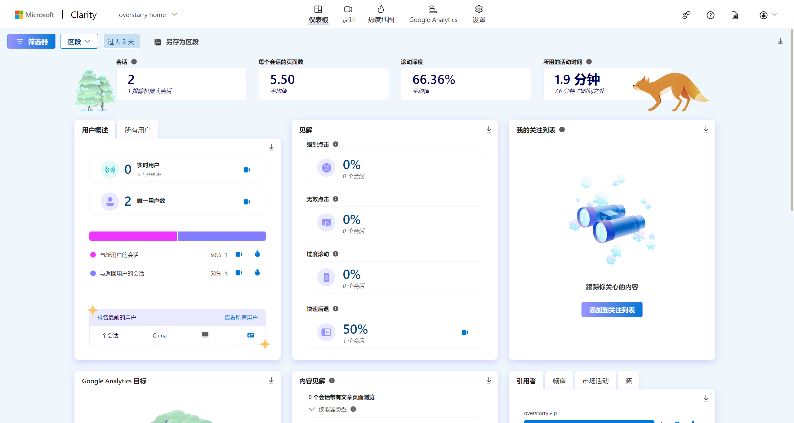Open the 录制 recordings tab
Image resolution: width=794 pixels, height=423 pixels.
point(348,14)
